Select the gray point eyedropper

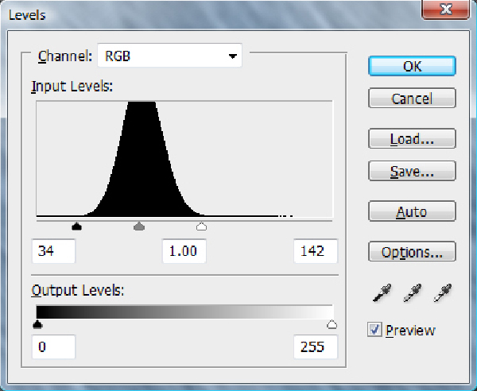(x=412, y=292)
